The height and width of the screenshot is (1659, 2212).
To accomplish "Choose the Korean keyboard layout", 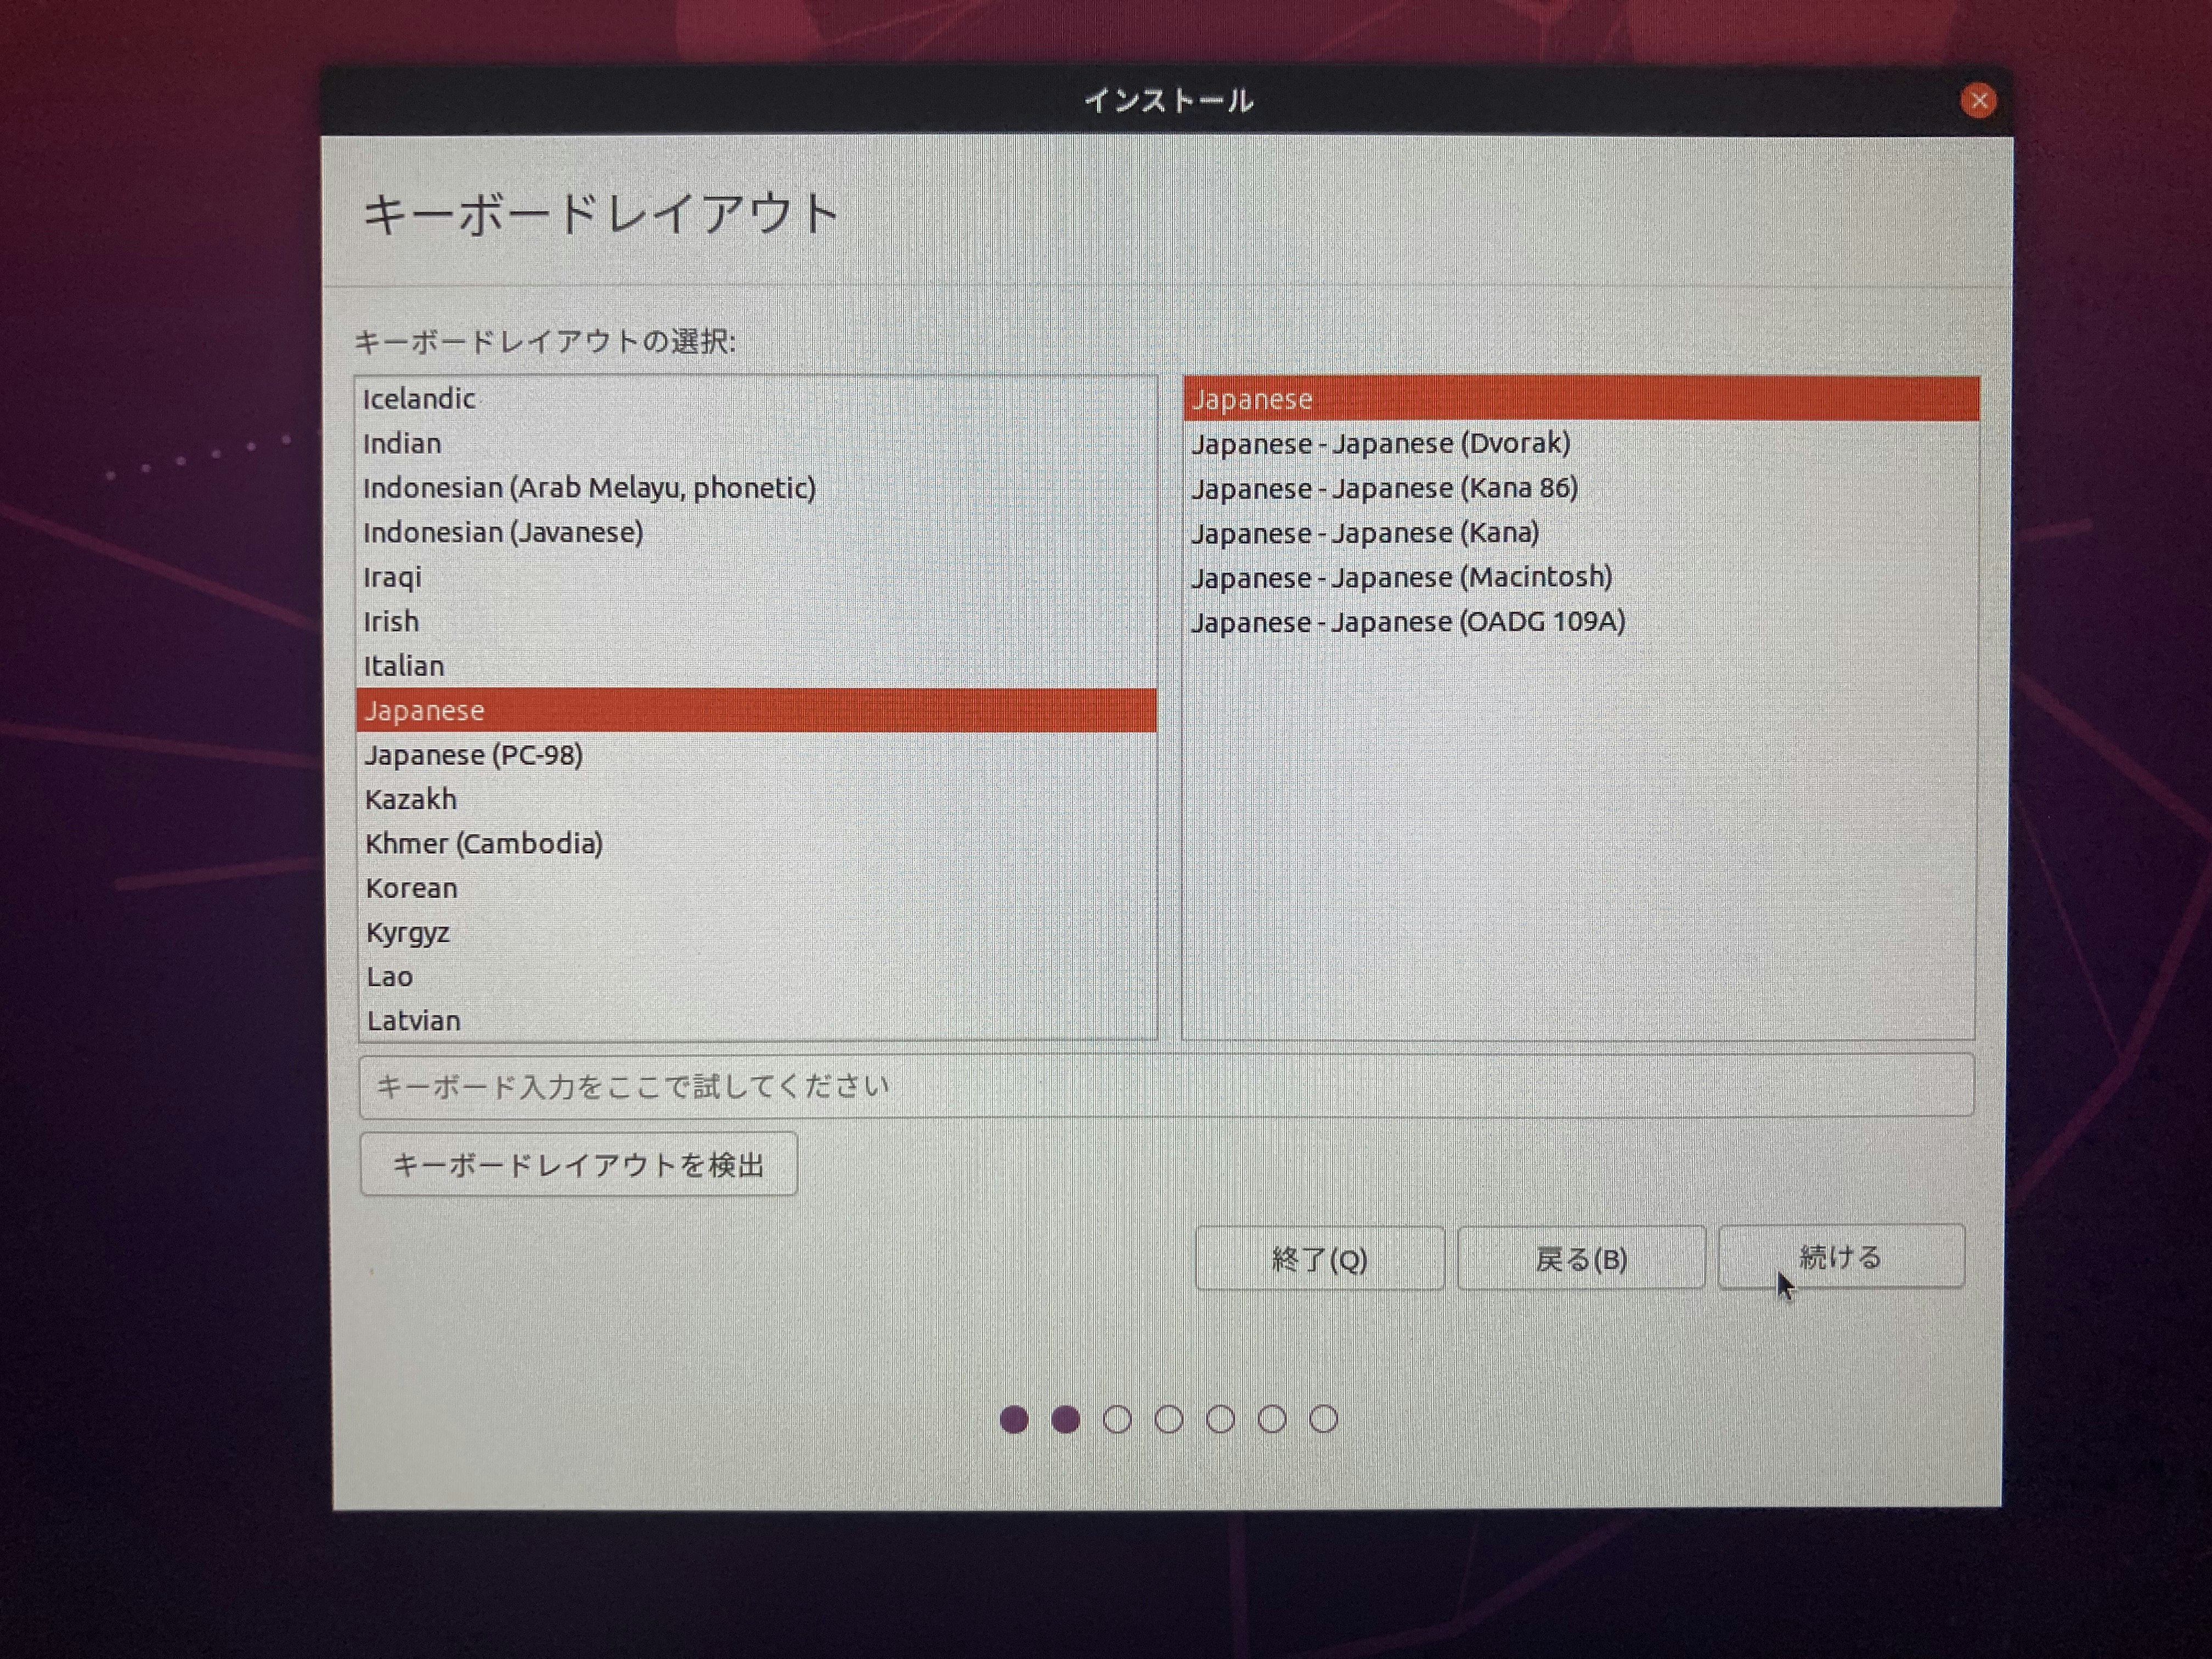I will (x=411, y=888).
